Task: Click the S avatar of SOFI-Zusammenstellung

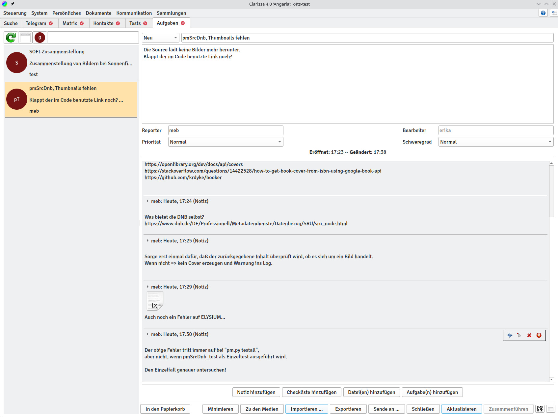Action: 17,63
